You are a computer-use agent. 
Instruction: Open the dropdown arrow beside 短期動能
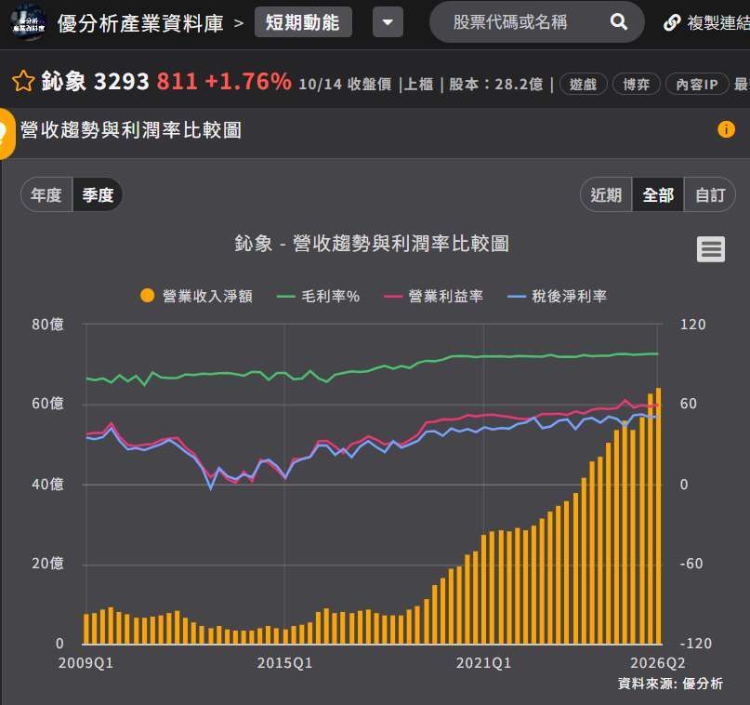tap(388, 22)
